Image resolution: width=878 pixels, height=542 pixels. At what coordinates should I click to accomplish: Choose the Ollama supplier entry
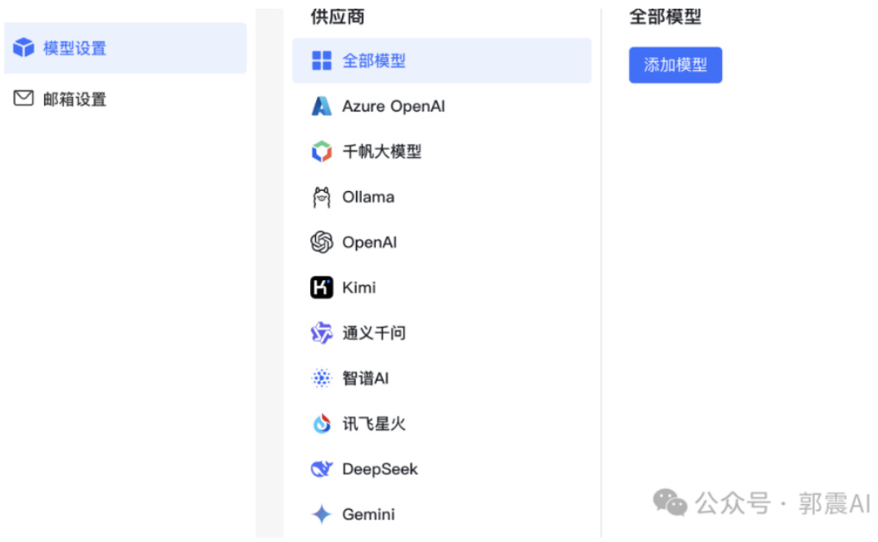(442, 197)
